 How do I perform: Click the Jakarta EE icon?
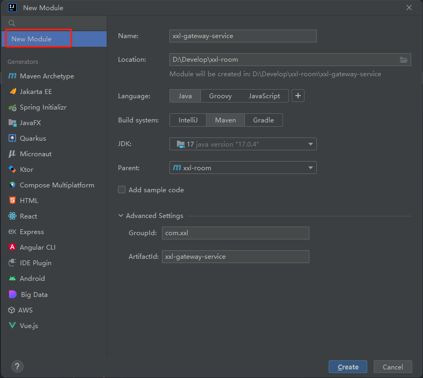pyautogui.click(x=12, y=92)
